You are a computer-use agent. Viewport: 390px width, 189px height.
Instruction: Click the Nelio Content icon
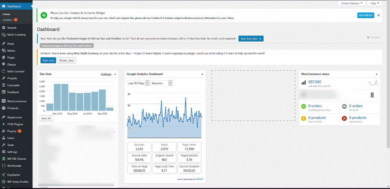click(3, 71)
